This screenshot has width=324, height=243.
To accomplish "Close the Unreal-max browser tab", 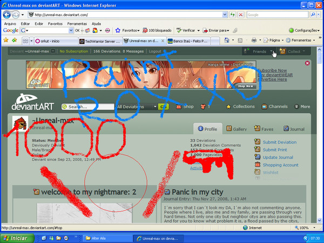I will (x=163, y=41).
